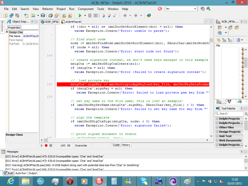Viewport: 248px width, 186px height.
Task: Expand the Unit Test palette category
Action: (x=217, y=136)
